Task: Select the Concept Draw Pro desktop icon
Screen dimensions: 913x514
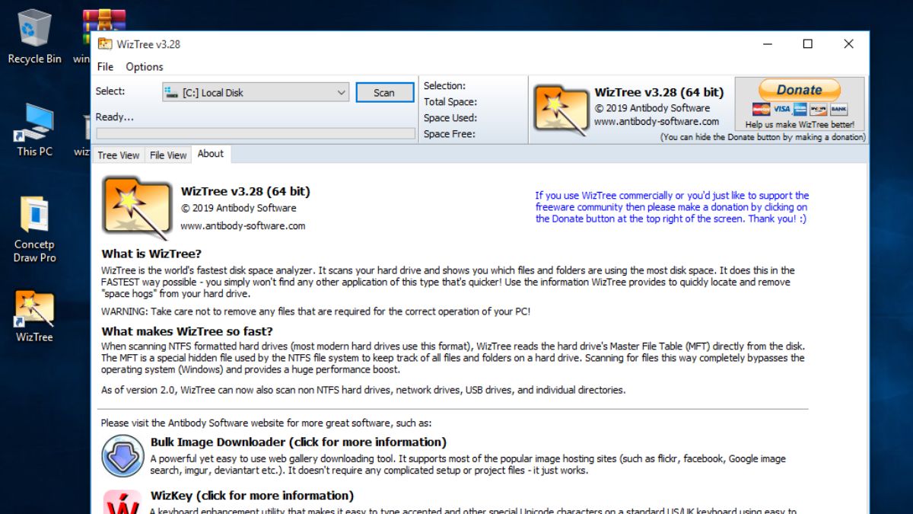Action: [x=34, y=229]
